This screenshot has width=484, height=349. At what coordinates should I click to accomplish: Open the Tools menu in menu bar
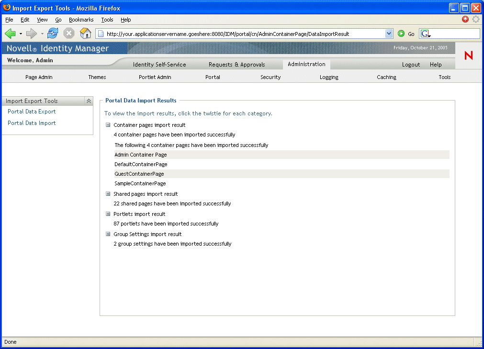click(x=107, y=20)
